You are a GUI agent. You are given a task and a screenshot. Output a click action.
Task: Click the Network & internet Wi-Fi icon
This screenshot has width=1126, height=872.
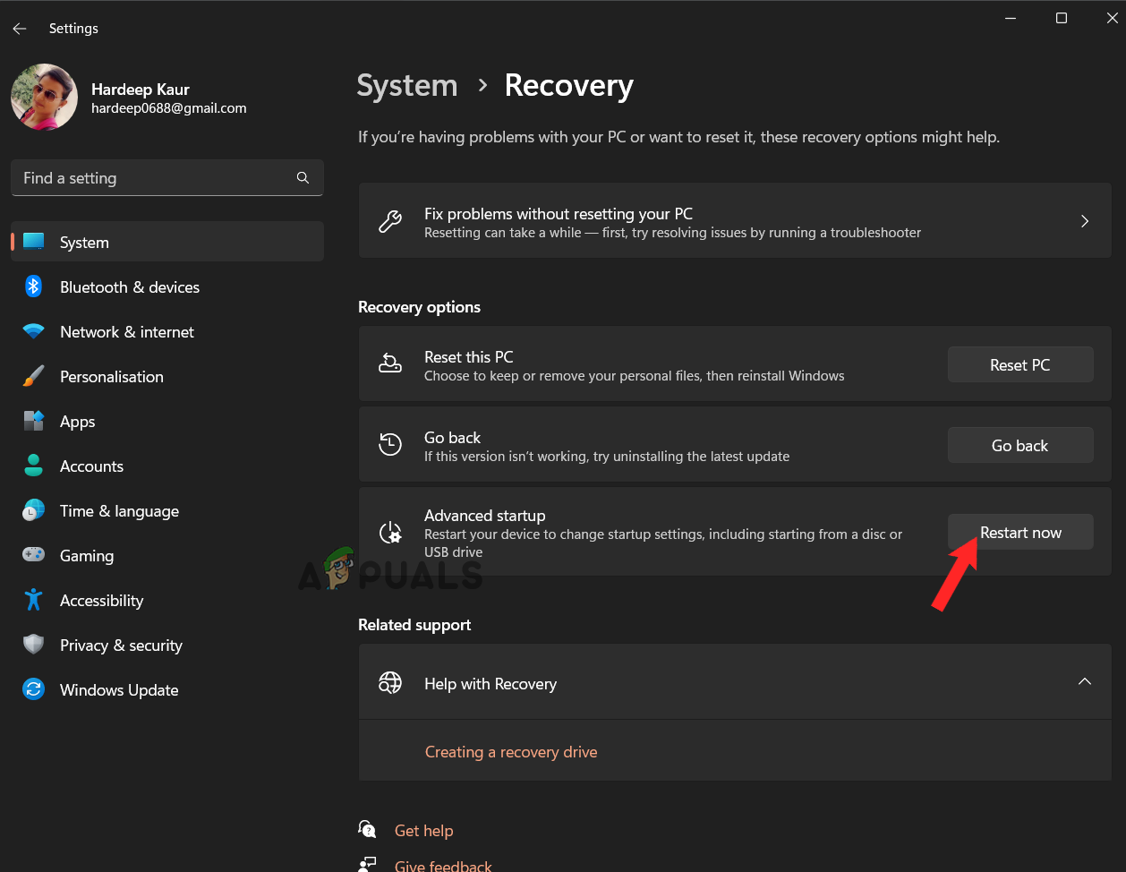tap(34, 331)
